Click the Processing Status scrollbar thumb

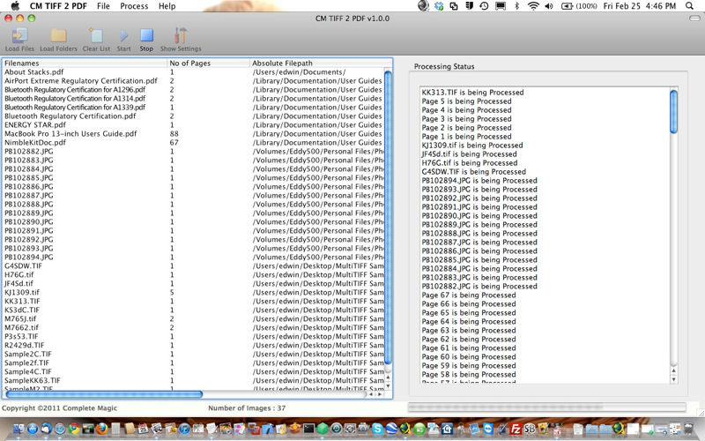click(x=673, y=112)
